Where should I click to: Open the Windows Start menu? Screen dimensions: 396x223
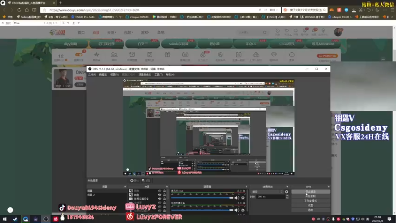pos(5,219)
